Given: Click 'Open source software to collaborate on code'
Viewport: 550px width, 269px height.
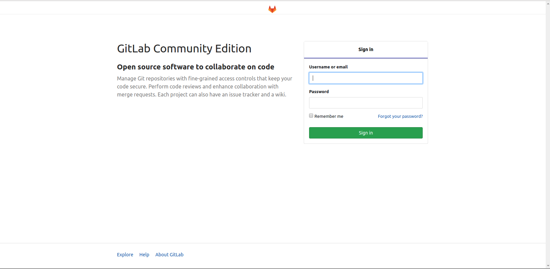Looking at the screenshot, I should tap(195, 67).
